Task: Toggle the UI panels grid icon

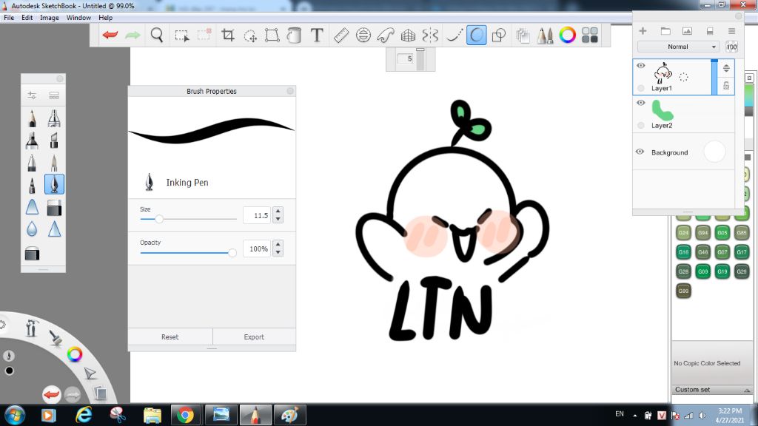Action: point(590,35)
